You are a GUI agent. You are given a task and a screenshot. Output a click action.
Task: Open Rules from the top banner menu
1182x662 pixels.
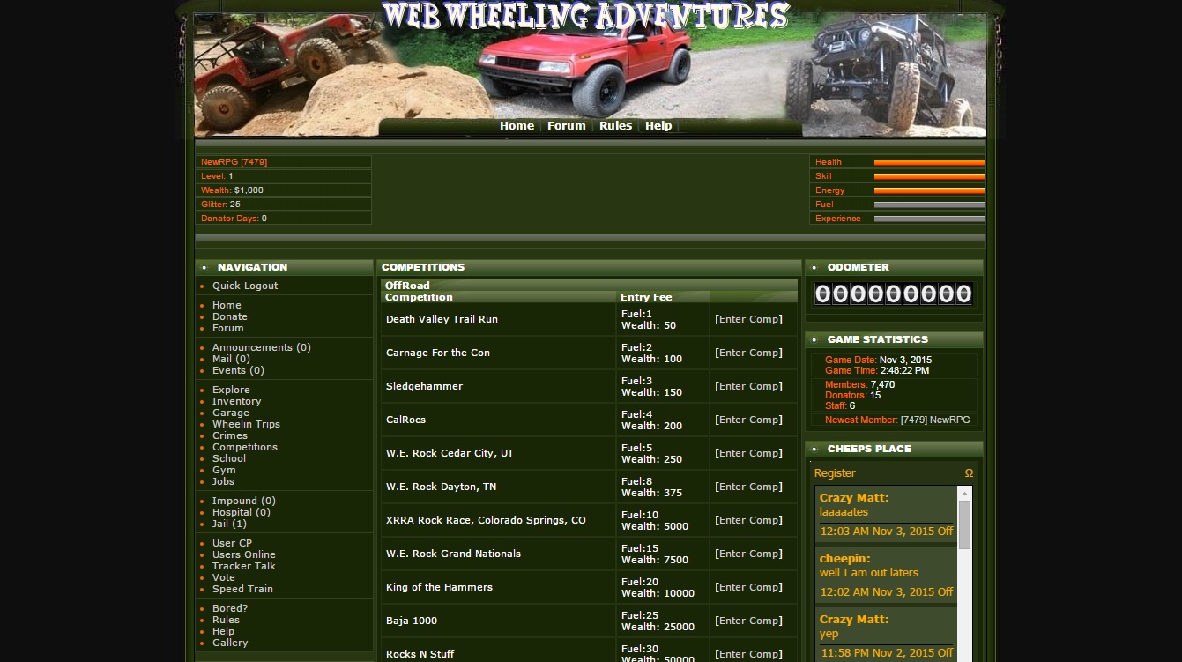click(x=615, y=126)
